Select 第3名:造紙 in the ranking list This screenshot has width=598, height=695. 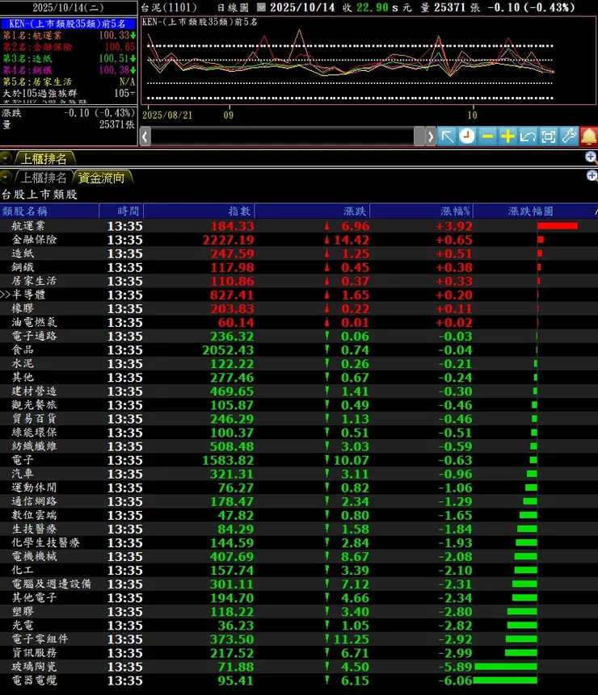click(x=69, y=58)
